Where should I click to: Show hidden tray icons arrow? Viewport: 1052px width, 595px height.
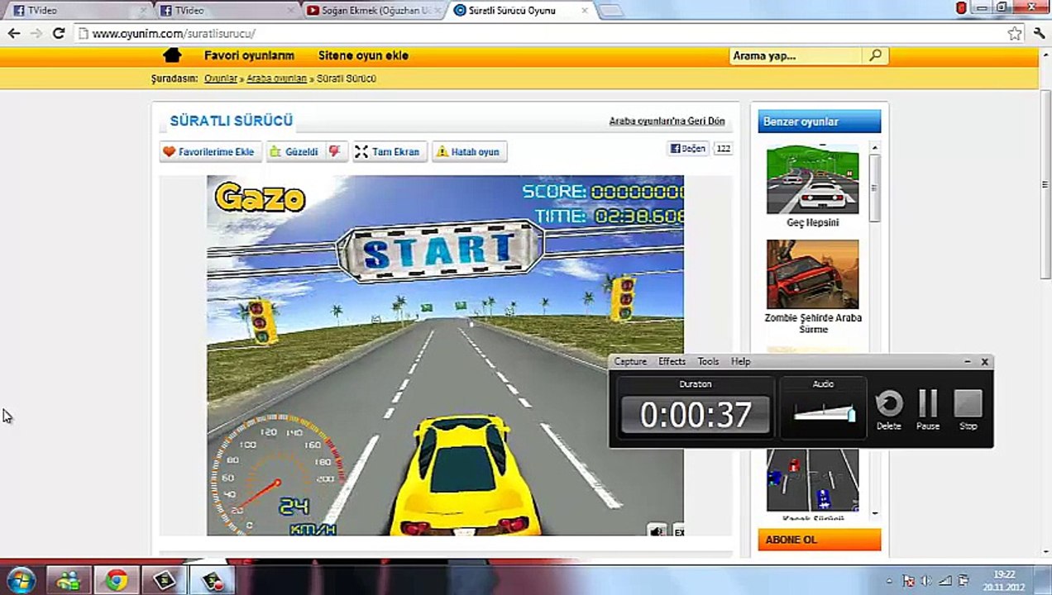(x=889, y=581)
